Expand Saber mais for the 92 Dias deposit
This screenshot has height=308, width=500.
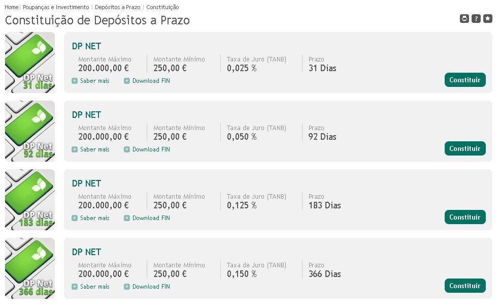tap(94, 149)
